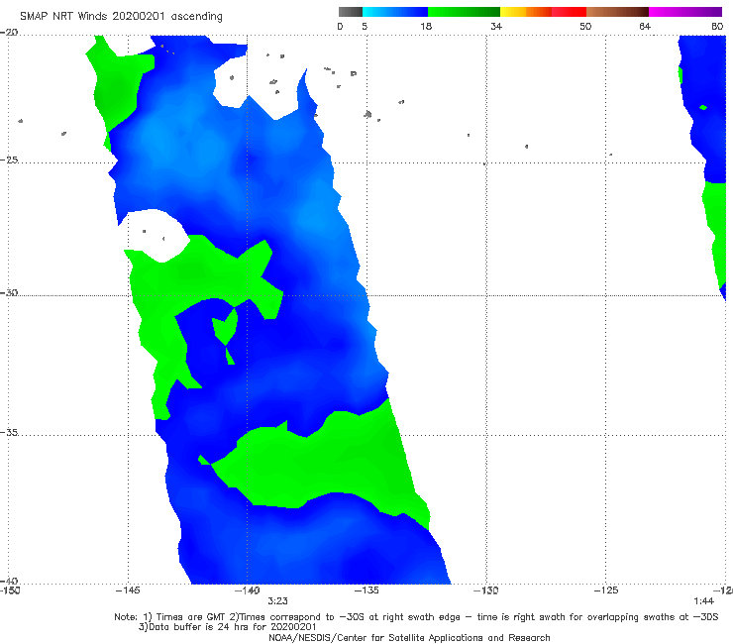The width and height of the screenshot is (733, 644).
Task: Click the green 18-34 colorbar segment
Action: point(464,12)
